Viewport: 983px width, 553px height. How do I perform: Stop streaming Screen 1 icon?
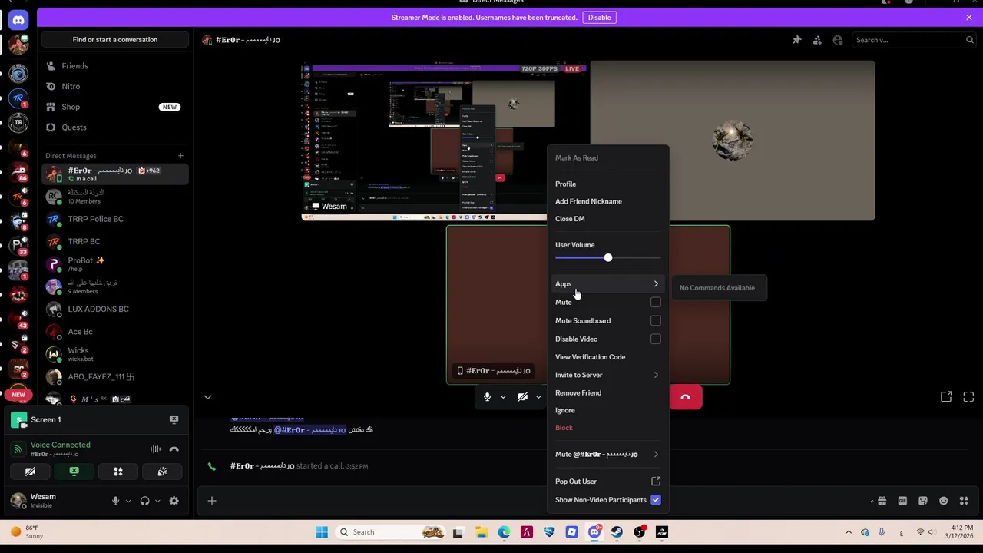tap(174, 419)
